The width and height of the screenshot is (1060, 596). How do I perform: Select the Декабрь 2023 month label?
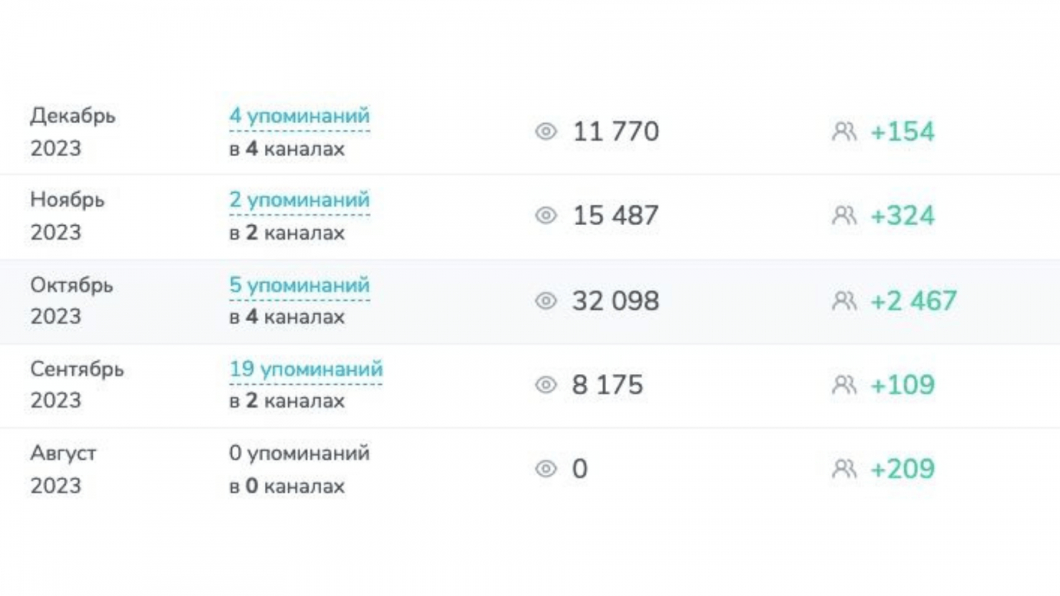tap(73, 131)
